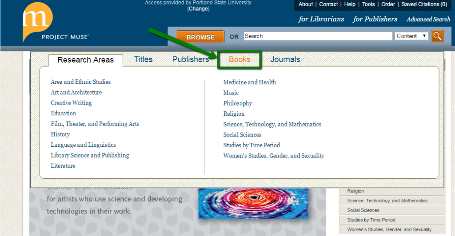Open Music research area
The image size is (455, 236).
click(231, 93)
